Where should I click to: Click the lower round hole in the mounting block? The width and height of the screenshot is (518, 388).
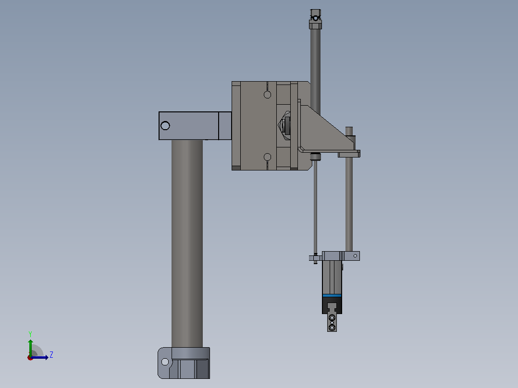click(x=267, y=157)
